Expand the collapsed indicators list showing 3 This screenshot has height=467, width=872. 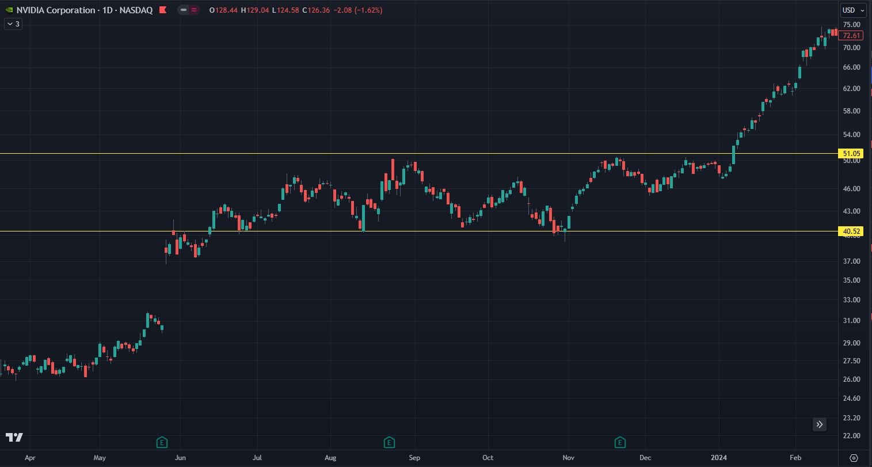coord(13,24)
